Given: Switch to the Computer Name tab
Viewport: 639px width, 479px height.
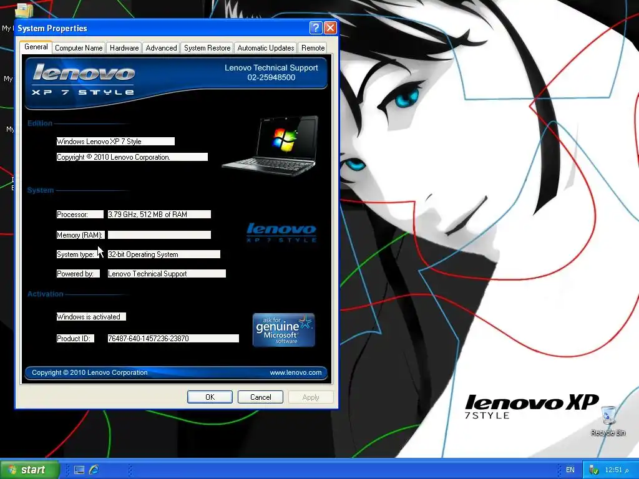Looking at the screenshot, I should point(79,48).
